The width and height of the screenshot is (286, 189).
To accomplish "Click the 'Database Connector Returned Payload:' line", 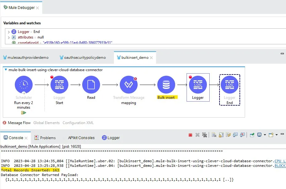I will point(40,175).
